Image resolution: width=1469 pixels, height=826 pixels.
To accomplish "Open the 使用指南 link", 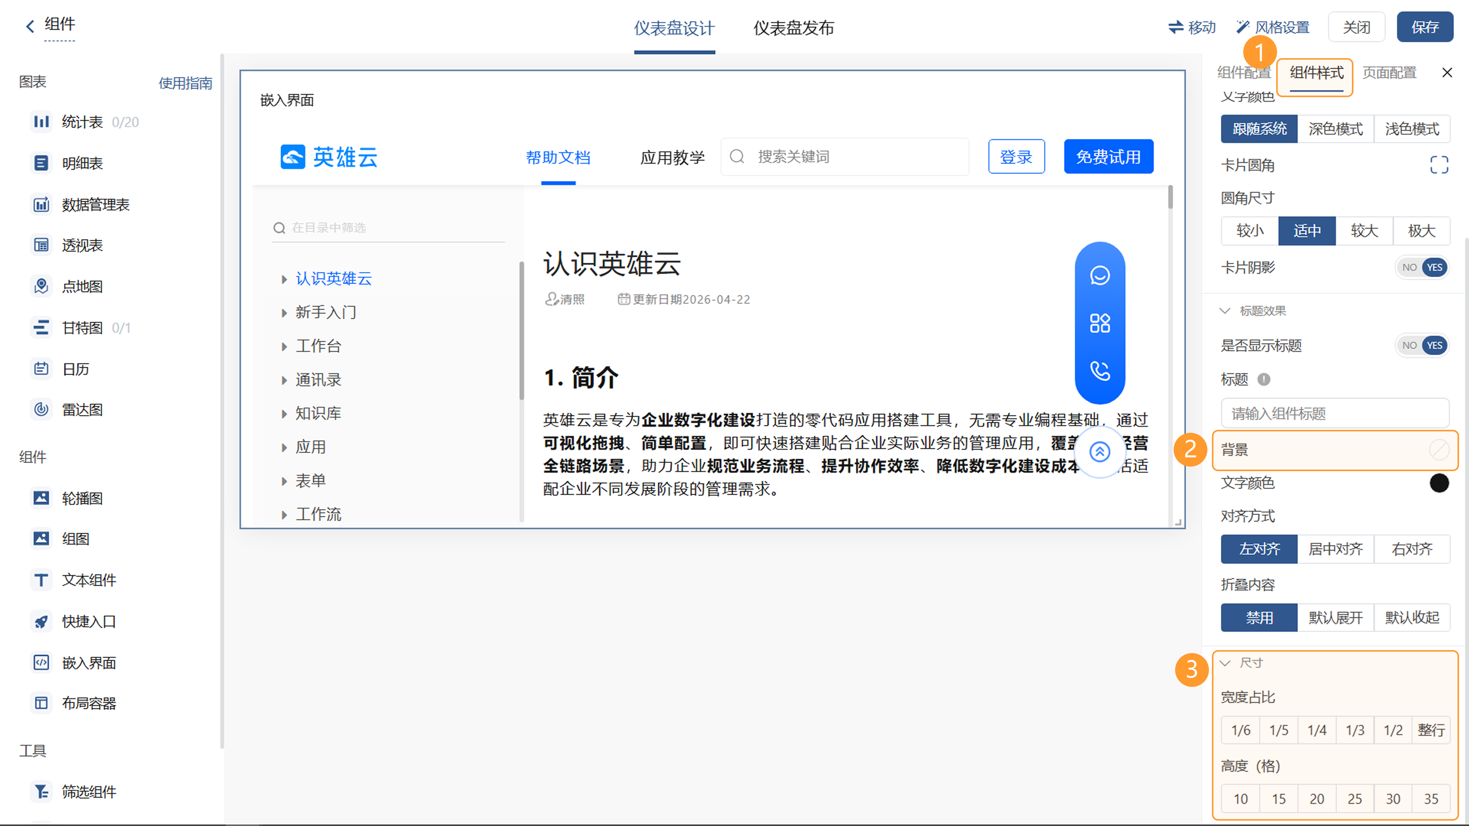I will [x=185, y=83].
